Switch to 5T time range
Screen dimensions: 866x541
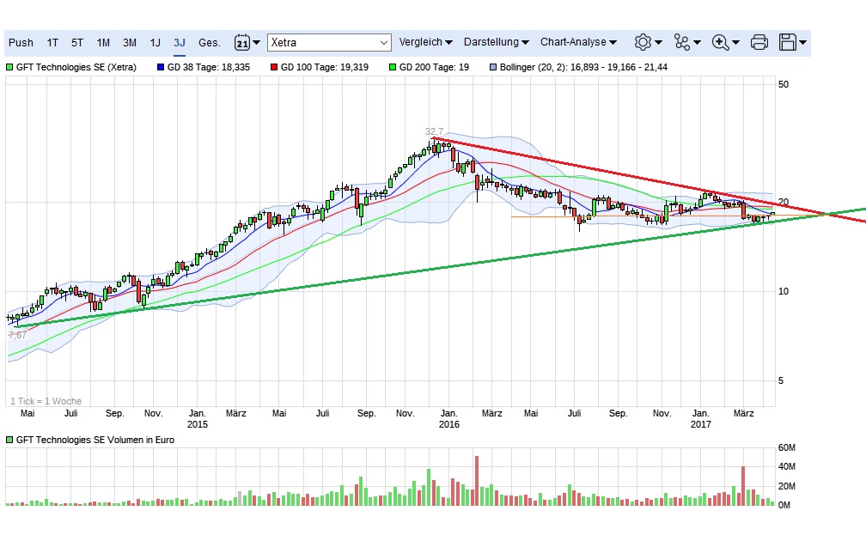77,43
